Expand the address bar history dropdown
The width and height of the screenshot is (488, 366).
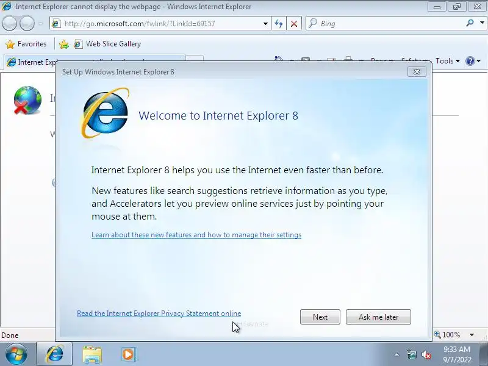[265, 24]
